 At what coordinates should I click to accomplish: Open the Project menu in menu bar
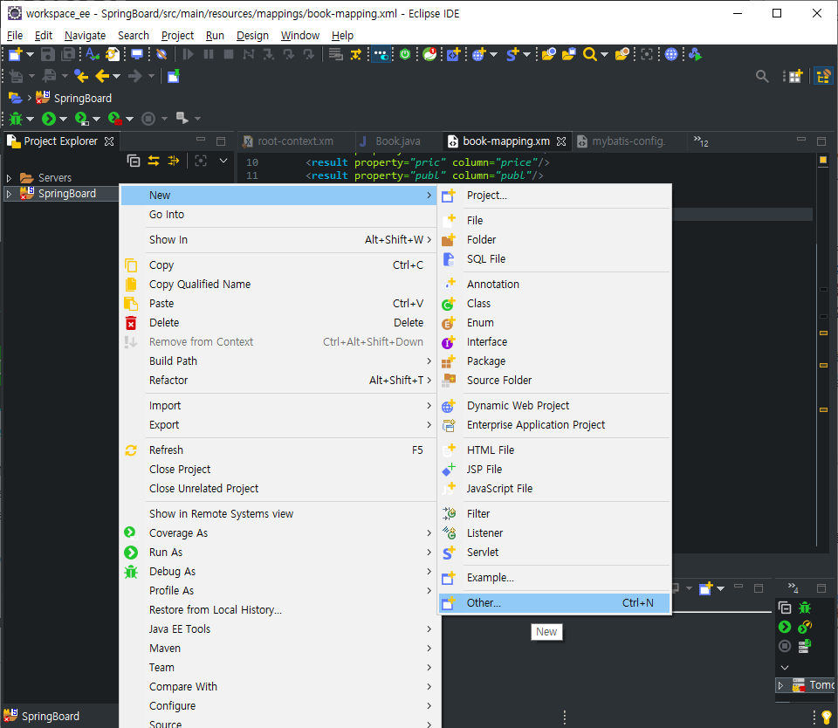point(177,35)
